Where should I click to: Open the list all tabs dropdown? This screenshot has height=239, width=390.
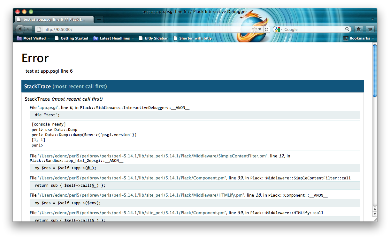pyautogui.click(x=372, y=19)
